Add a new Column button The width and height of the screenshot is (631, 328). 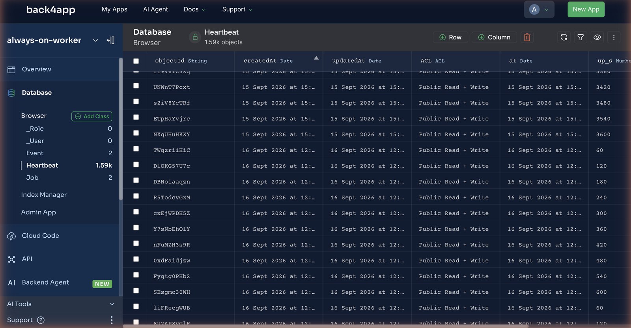point(495,37)
